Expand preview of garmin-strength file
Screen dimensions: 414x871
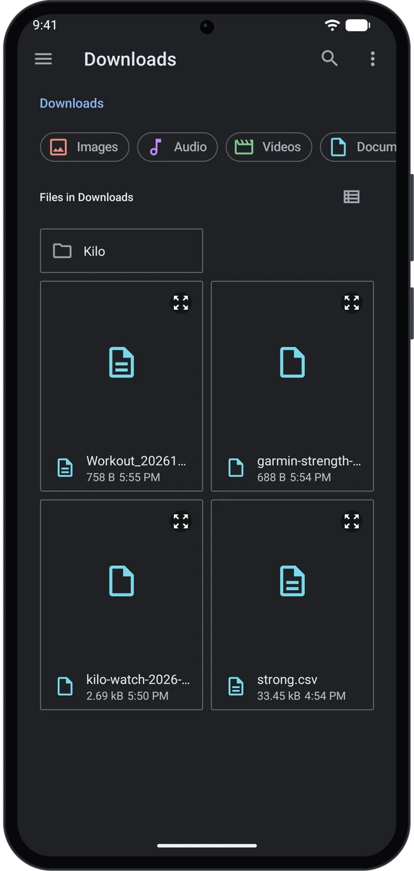[352, 302]
